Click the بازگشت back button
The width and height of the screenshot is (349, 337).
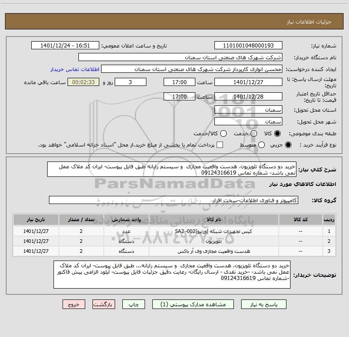(104, 304)
